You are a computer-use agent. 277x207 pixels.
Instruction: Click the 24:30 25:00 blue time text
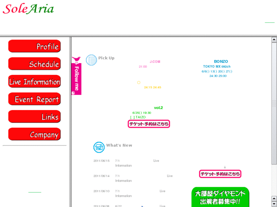coord(218,76)
